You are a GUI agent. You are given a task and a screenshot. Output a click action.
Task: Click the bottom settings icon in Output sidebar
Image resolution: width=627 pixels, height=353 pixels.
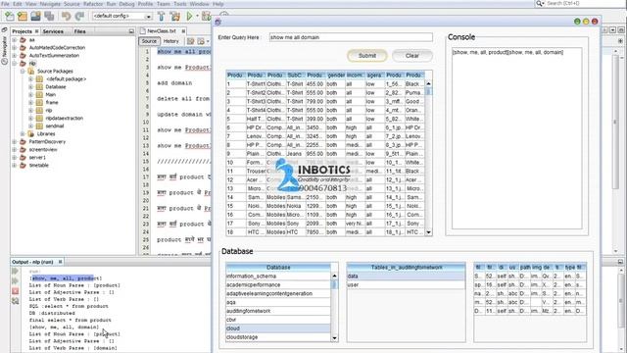pyautogui.click(x=16, y=301)
